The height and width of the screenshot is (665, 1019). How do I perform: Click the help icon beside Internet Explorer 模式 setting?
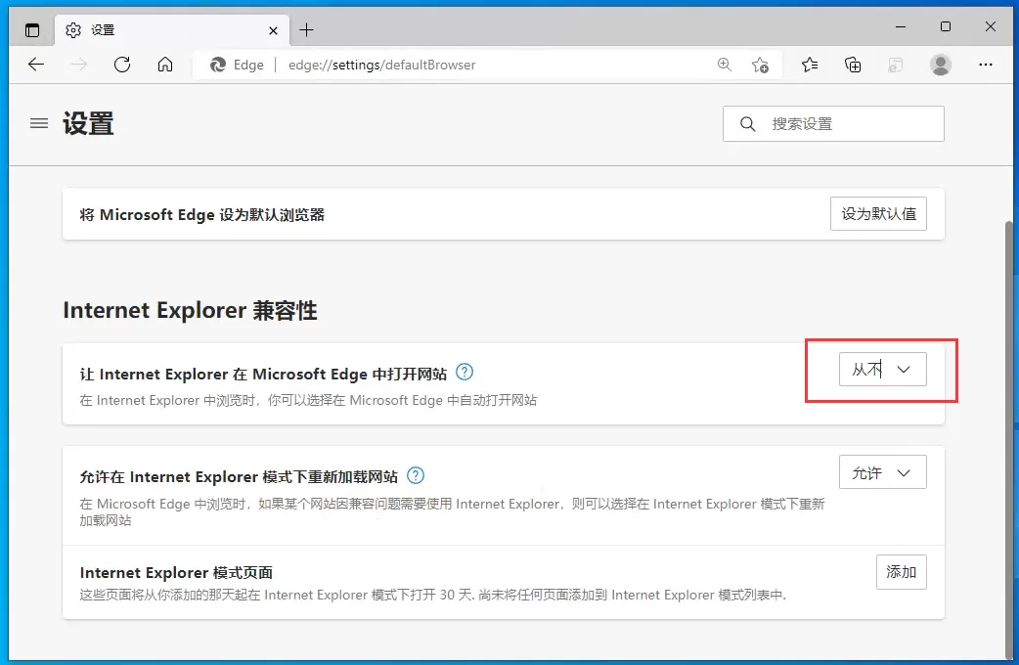(415, 475)
